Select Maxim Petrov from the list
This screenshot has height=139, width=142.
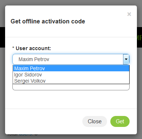pos(71,68)
